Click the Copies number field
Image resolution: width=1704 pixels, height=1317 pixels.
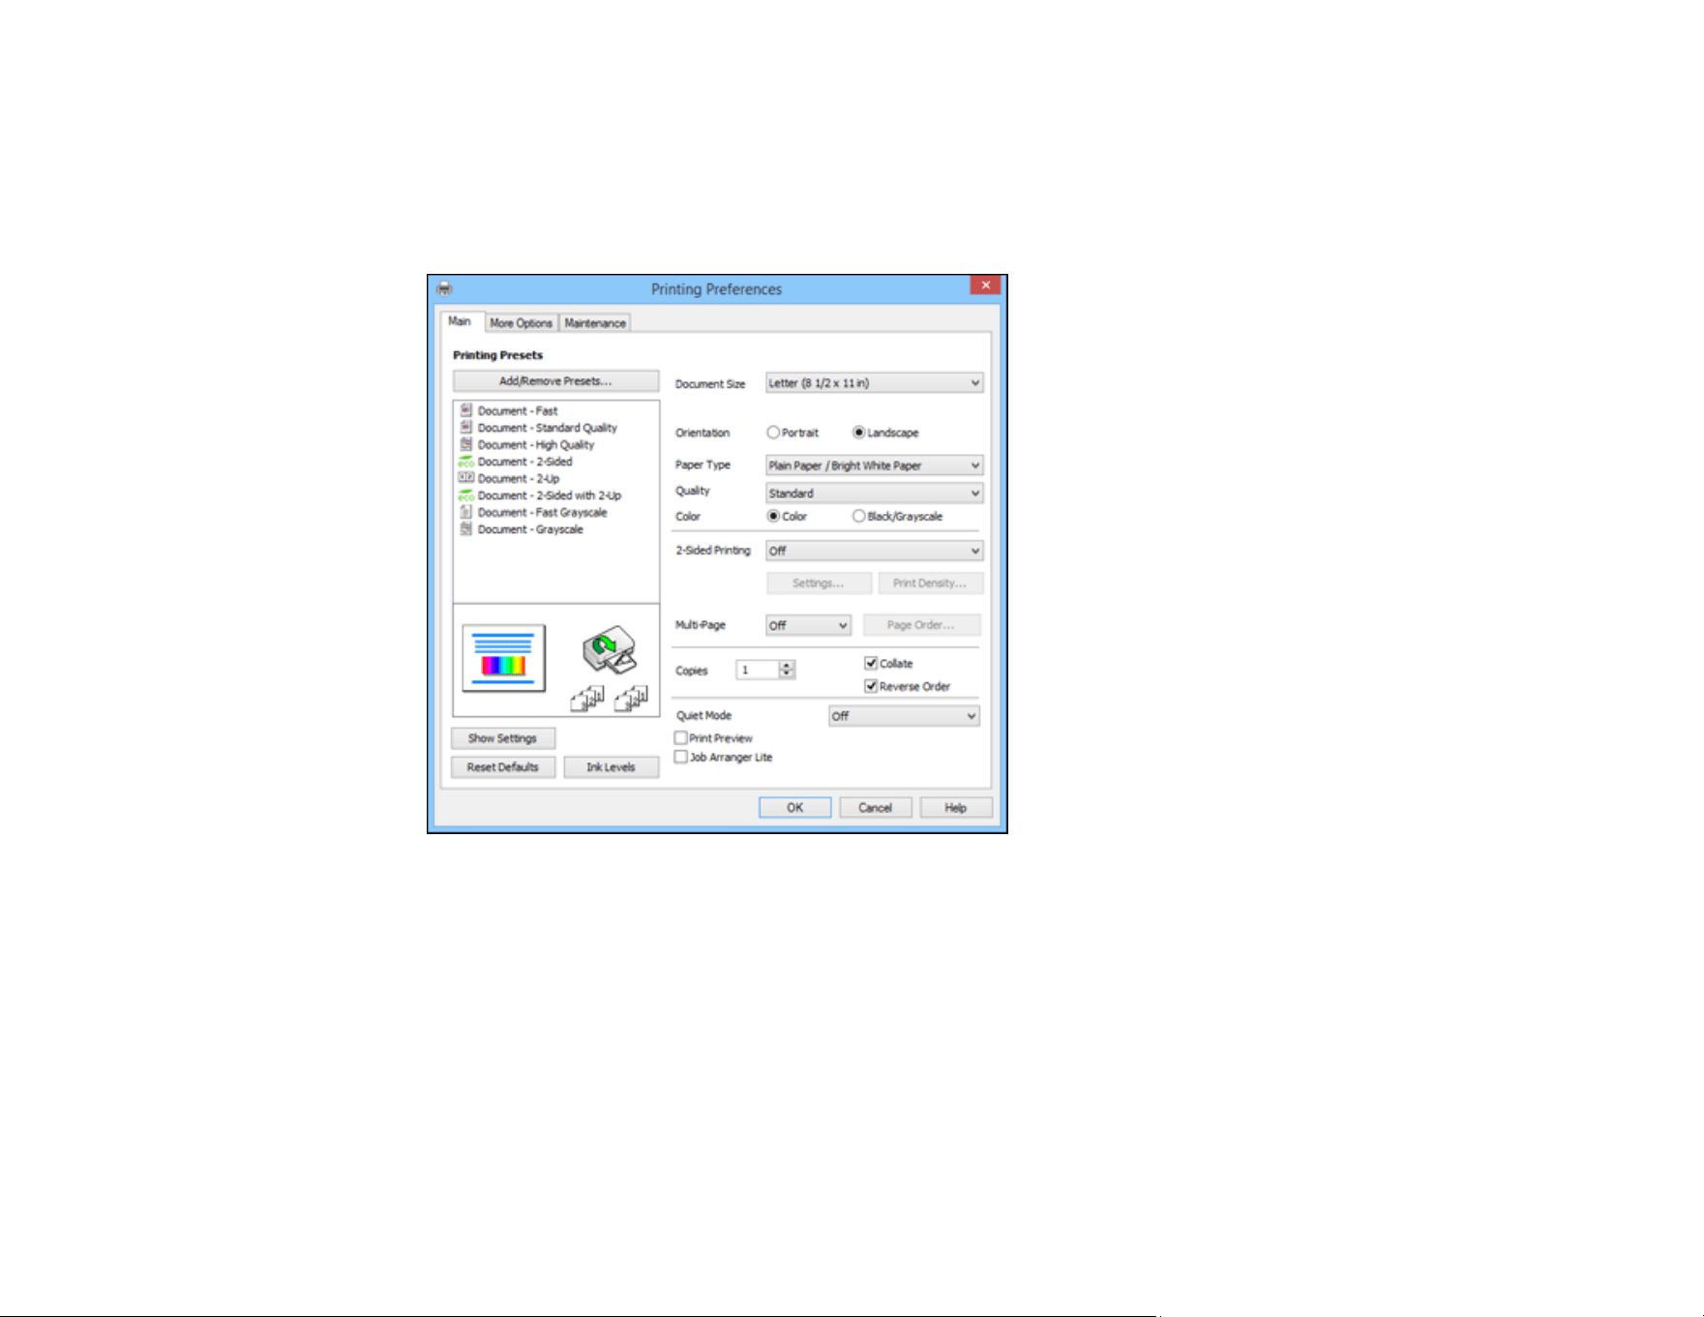tap(758, 670)
